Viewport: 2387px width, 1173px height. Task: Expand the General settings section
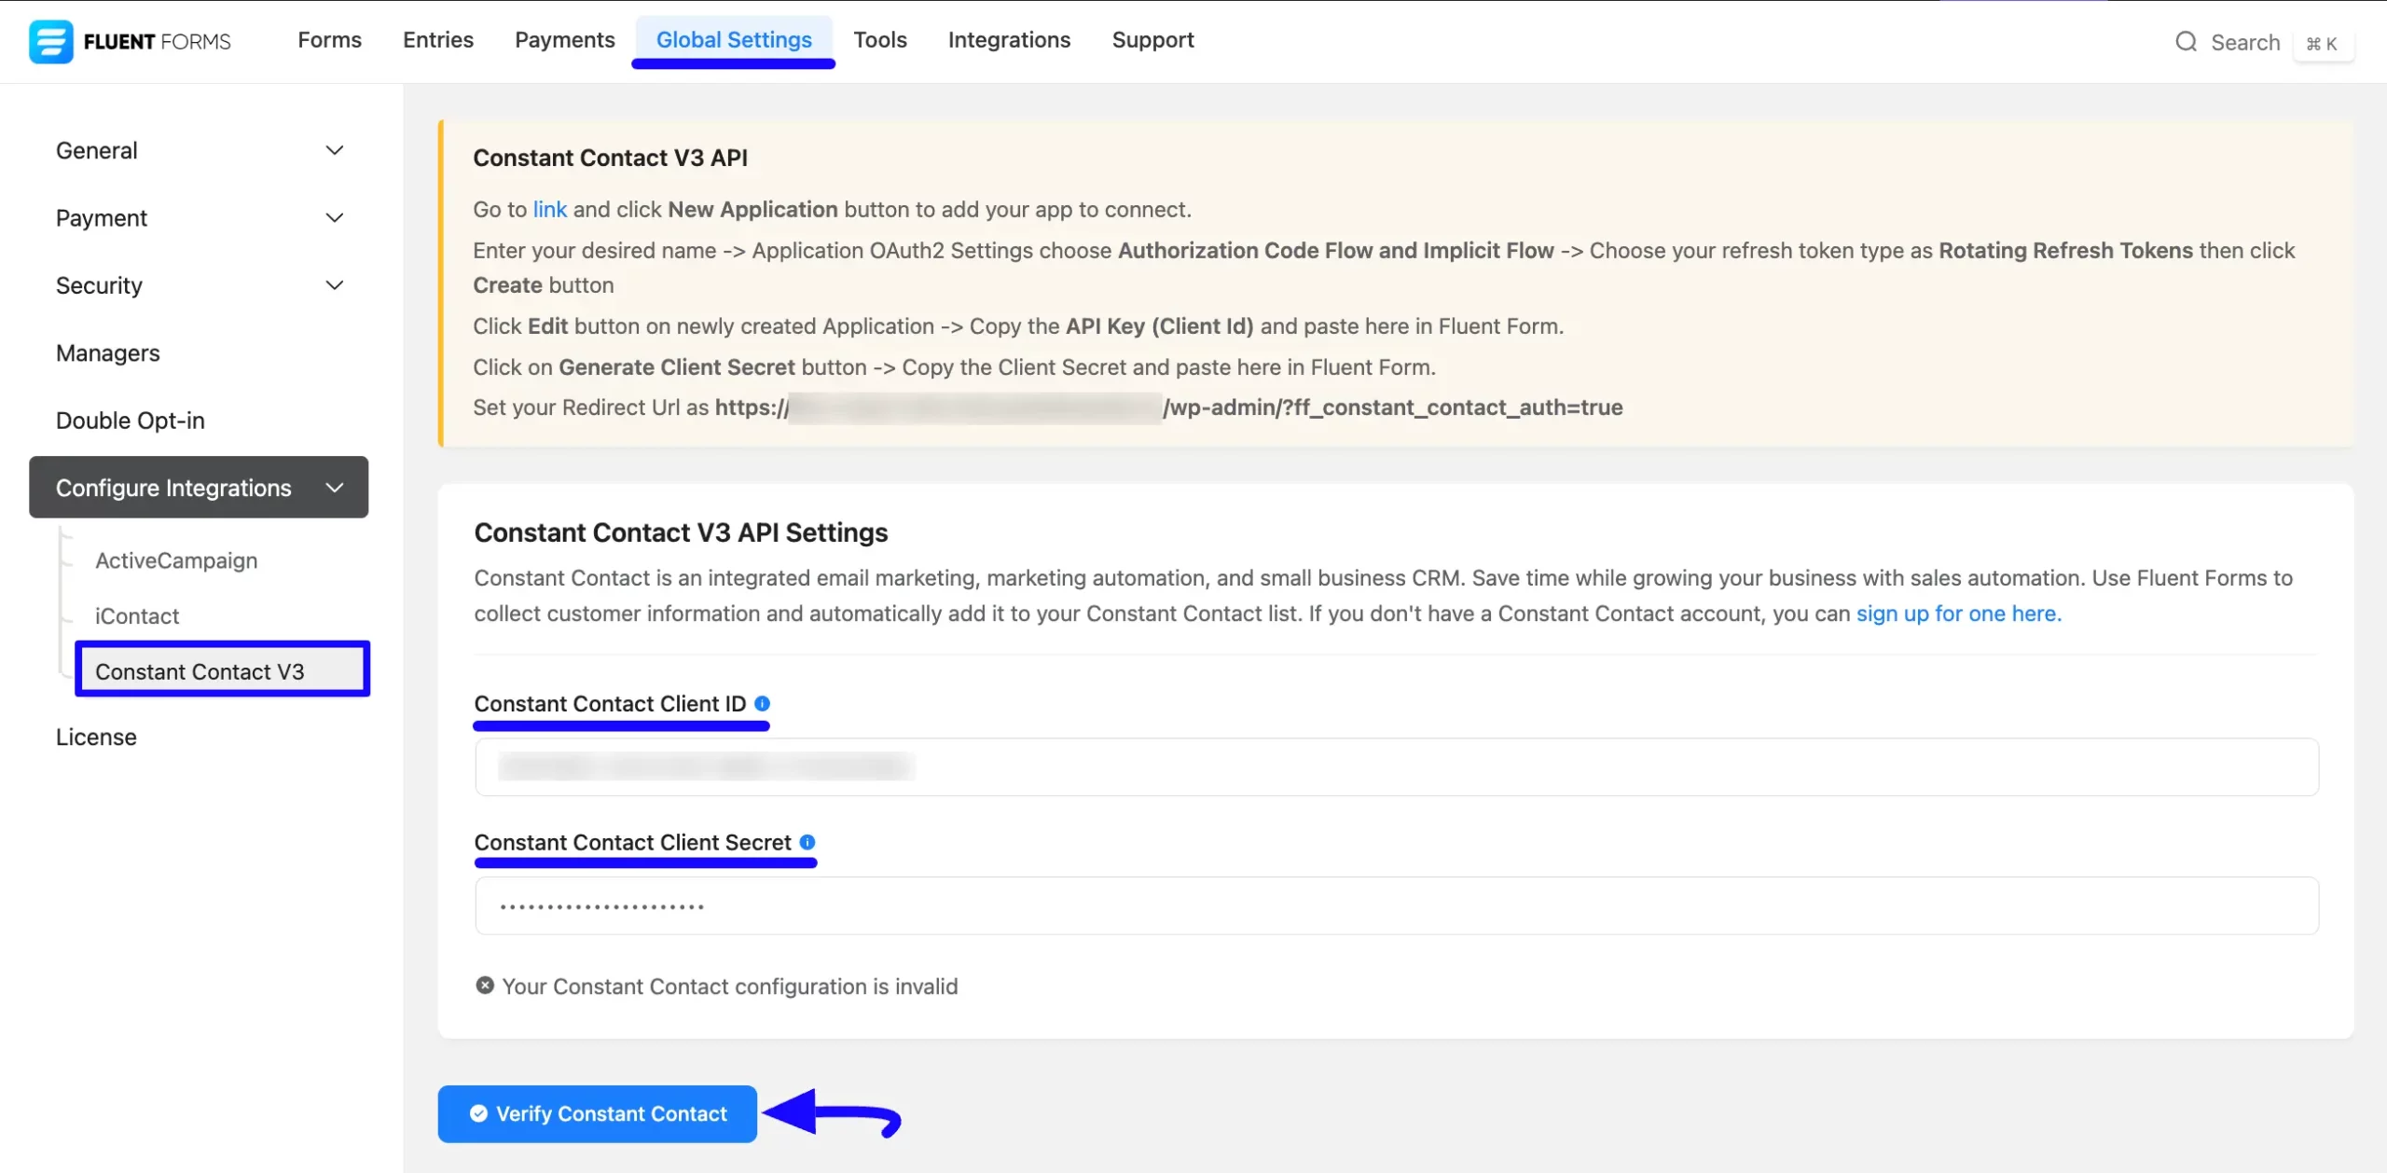click(200, 150)
